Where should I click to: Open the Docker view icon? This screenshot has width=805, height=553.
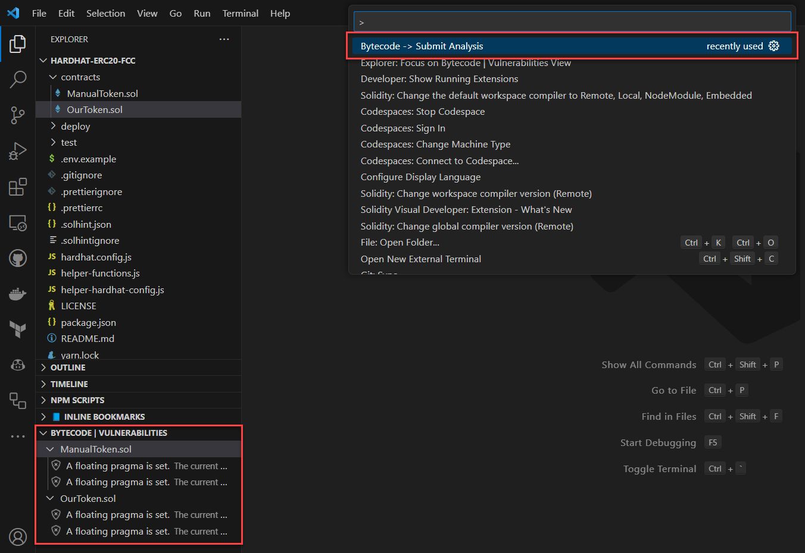[x=18, y=294]
